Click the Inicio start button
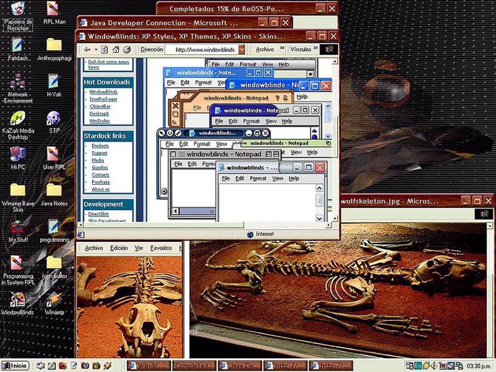This screenshot has height=372, width=496. [x=15, y=366]
